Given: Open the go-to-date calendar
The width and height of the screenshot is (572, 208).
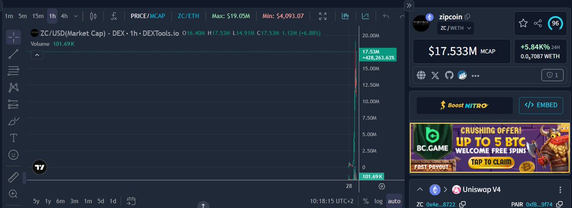Looking at the screenshot, I should (x=132, y=201).
